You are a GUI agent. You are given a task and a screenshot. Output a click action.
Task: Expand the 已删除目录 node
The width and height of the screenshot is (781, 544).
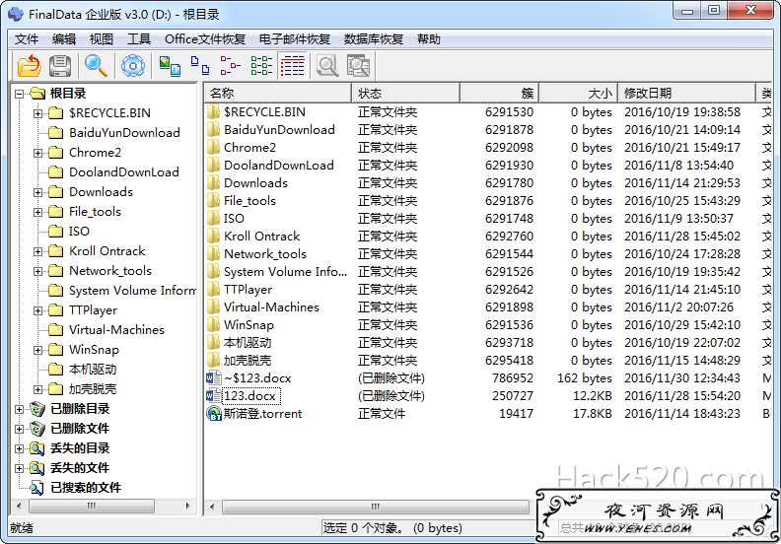click(x=19, y=409)
